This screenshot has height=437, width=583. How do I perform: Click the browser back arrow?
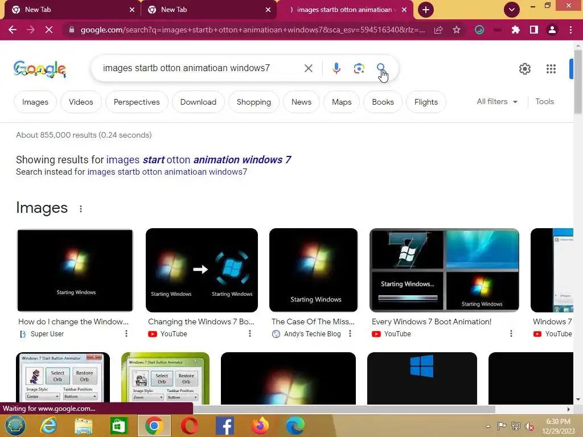(x=13, y=30)
